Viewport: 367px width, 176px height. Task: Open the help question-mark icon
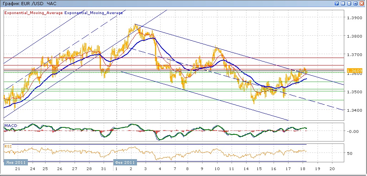point(337,4)
